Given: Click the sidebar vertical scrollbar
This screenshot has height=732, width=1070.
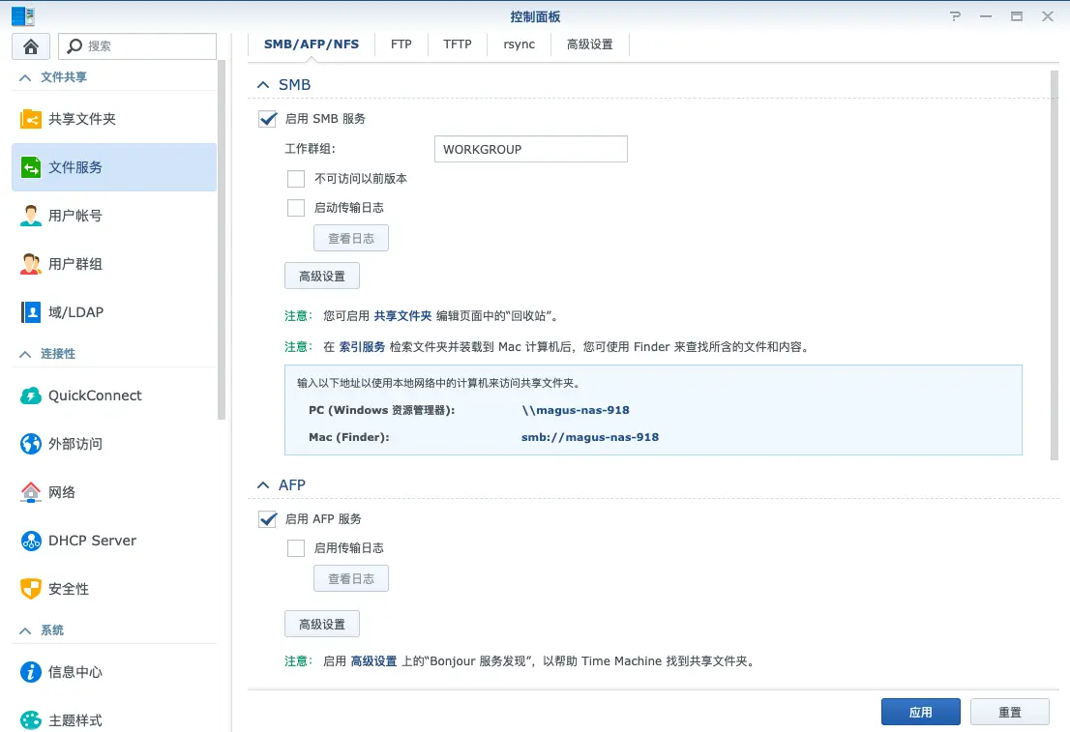Looking at the screenshot, I should (222, 239).
